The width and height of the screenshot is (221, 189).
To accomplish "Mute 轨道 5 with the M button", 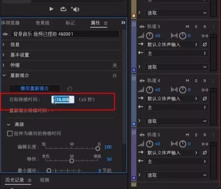I will [187, 135].
